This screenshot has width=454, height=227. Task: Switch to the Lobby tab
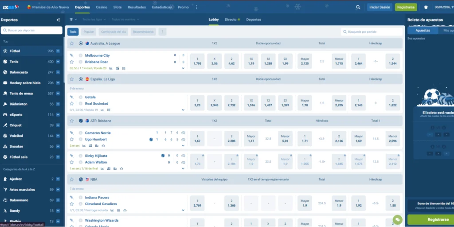pos(214,20)
